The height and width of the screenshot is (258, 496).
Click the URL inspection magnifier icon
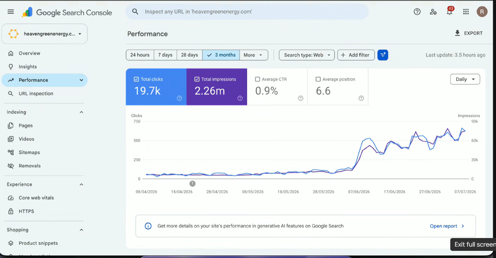point(11,93)
